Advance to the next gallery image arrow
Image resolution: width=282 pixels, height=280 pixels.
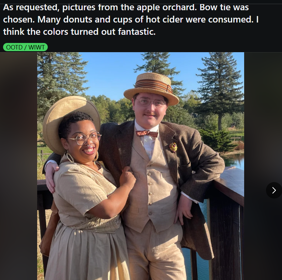click(x=274, y=190)
